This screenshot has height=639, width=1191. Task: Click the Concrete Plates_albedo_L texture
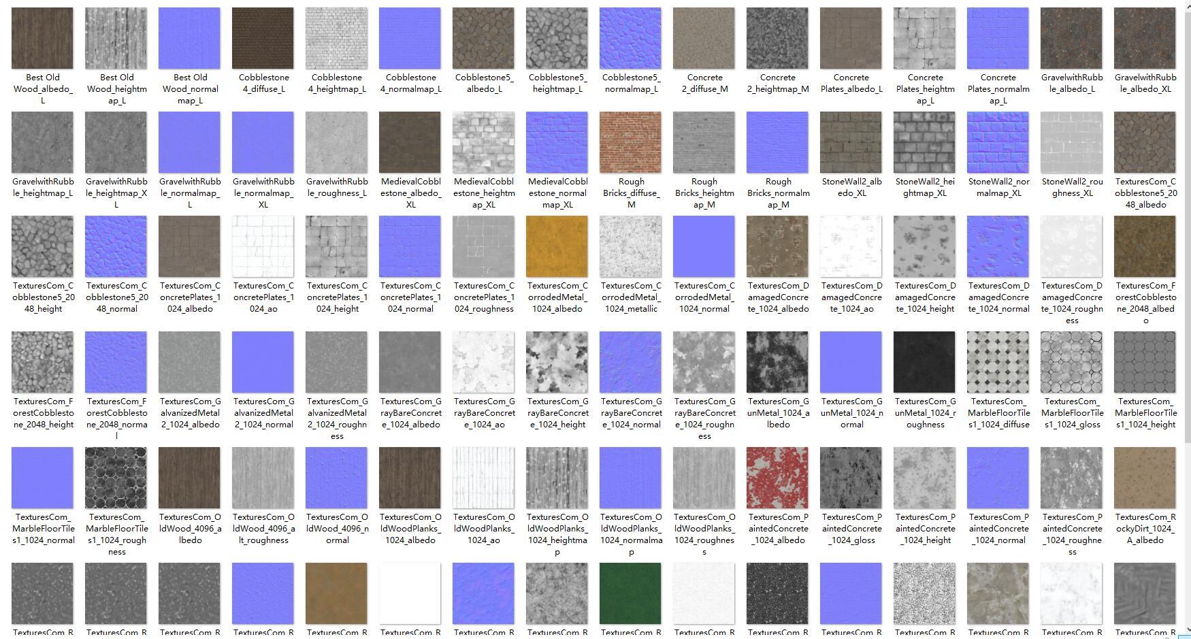pos(851,37)
